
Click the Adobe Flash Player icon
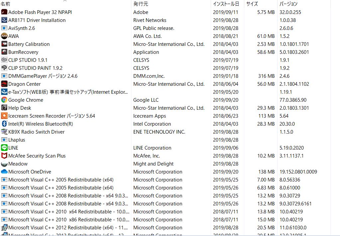coord(4,12)
